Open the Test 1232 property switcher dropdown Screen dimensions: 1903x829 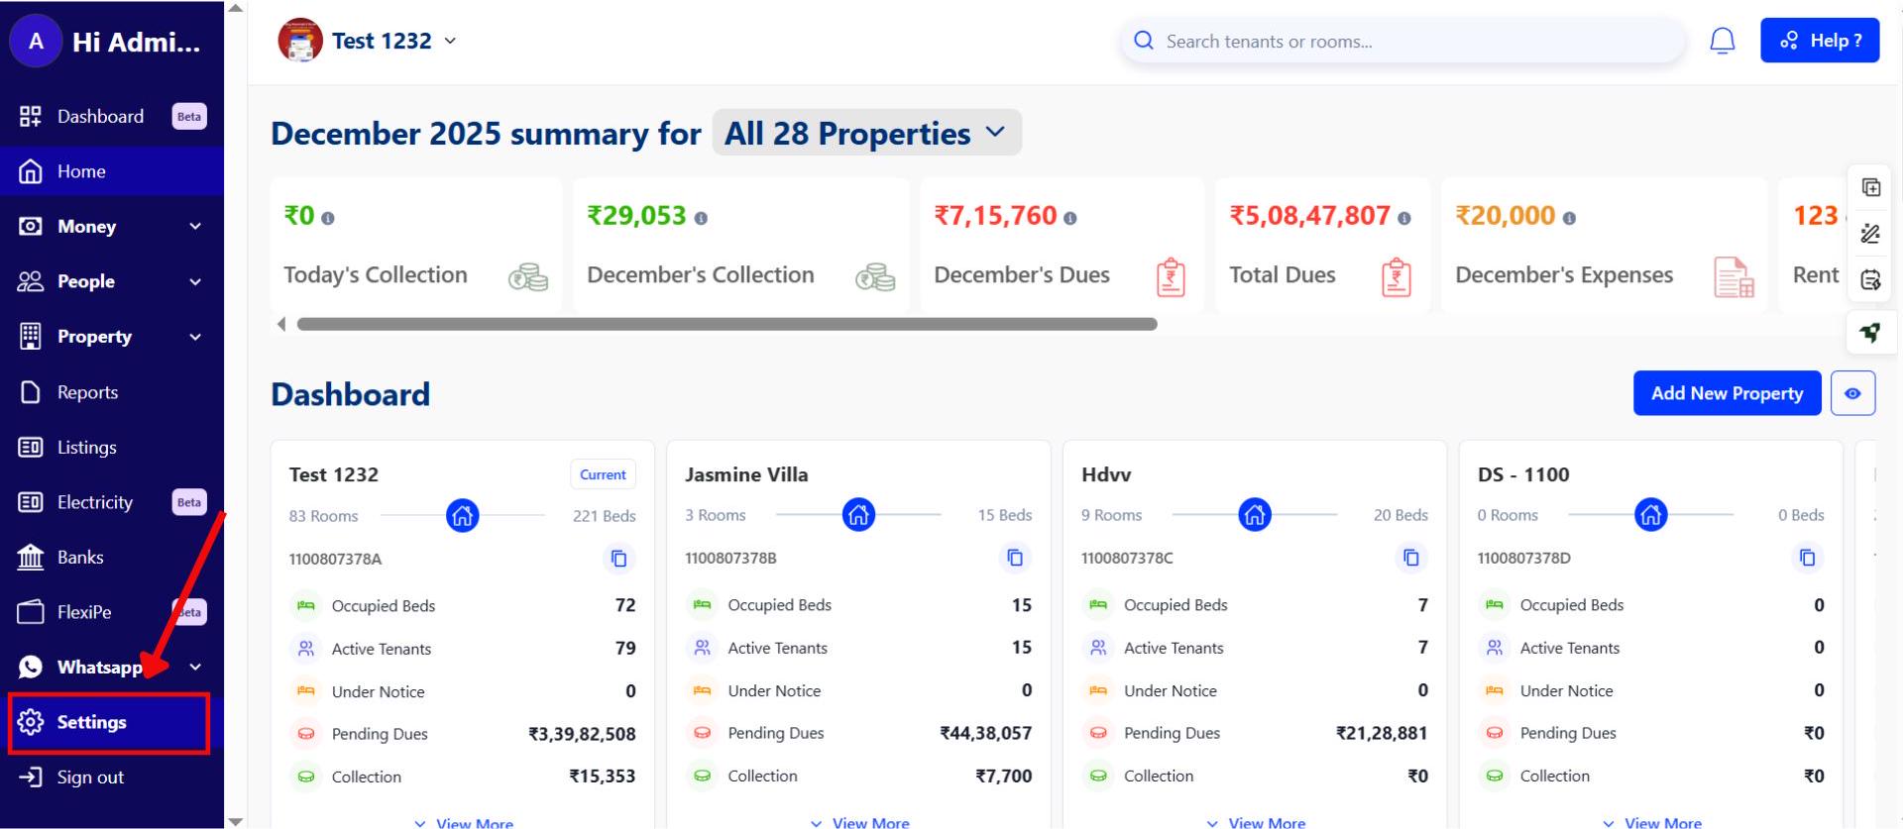click(450, 41)
